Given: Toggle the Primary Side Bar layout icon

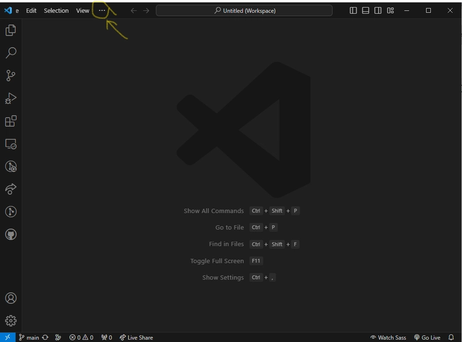Looking at the screenshot, I should tap(353, 10).
